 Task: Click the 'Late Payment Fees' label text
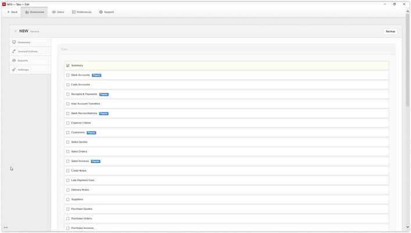(x=83, y=180)
